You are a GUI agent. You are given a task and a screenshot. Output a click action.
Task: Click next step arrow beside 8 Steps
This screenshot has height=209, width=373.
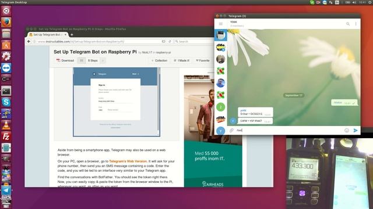click(103, 60)
